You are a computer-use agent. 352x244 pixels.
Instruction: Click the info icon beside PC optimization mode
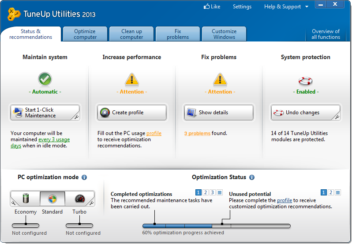click(84, 177)
